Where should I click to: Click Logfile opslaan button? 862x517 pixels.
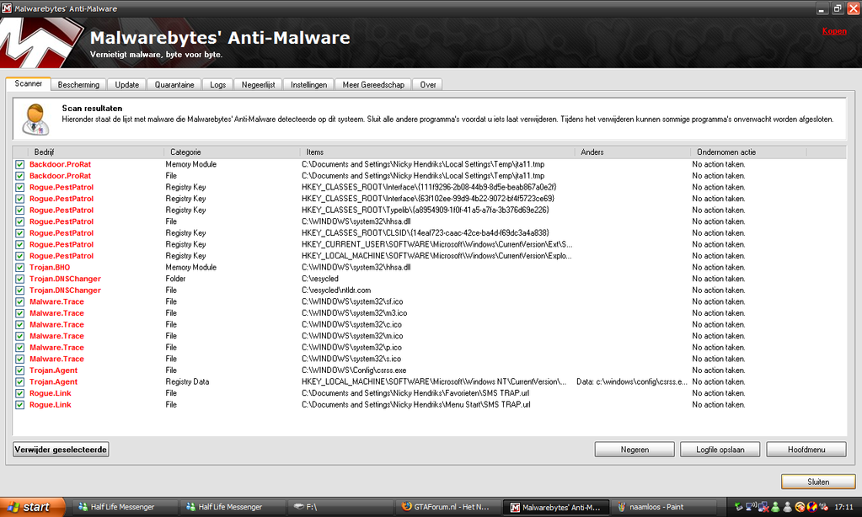coord(720,450)
